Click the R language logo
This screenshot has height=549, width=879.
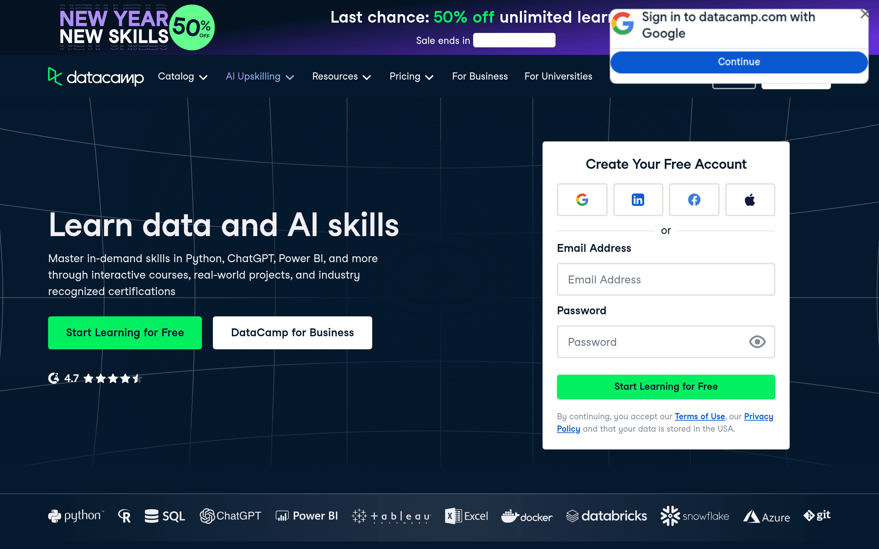pos(124,516)
